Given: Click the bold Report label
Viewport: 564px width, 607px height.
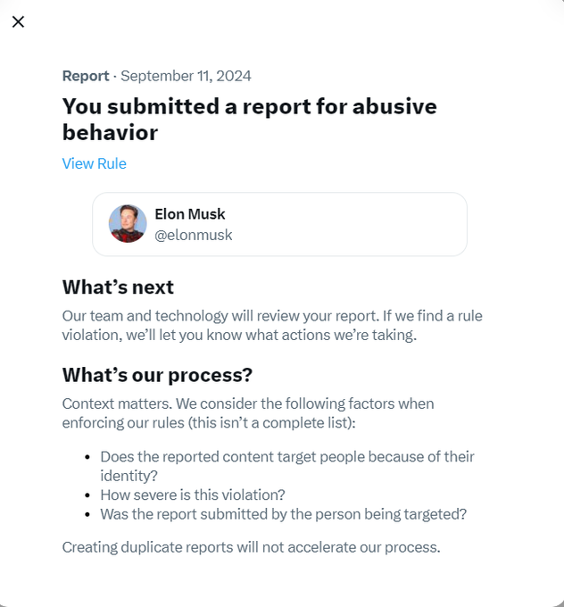Looking at the screenshot, I should coord(86,76).
